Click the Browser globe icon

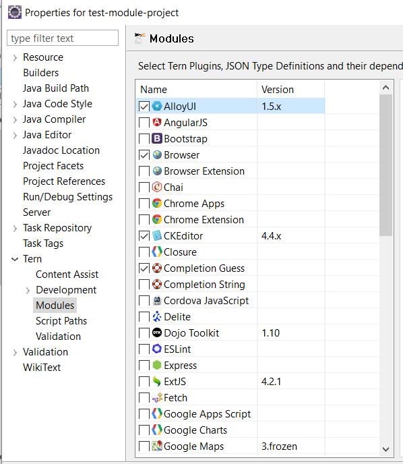tap(157, 154)
